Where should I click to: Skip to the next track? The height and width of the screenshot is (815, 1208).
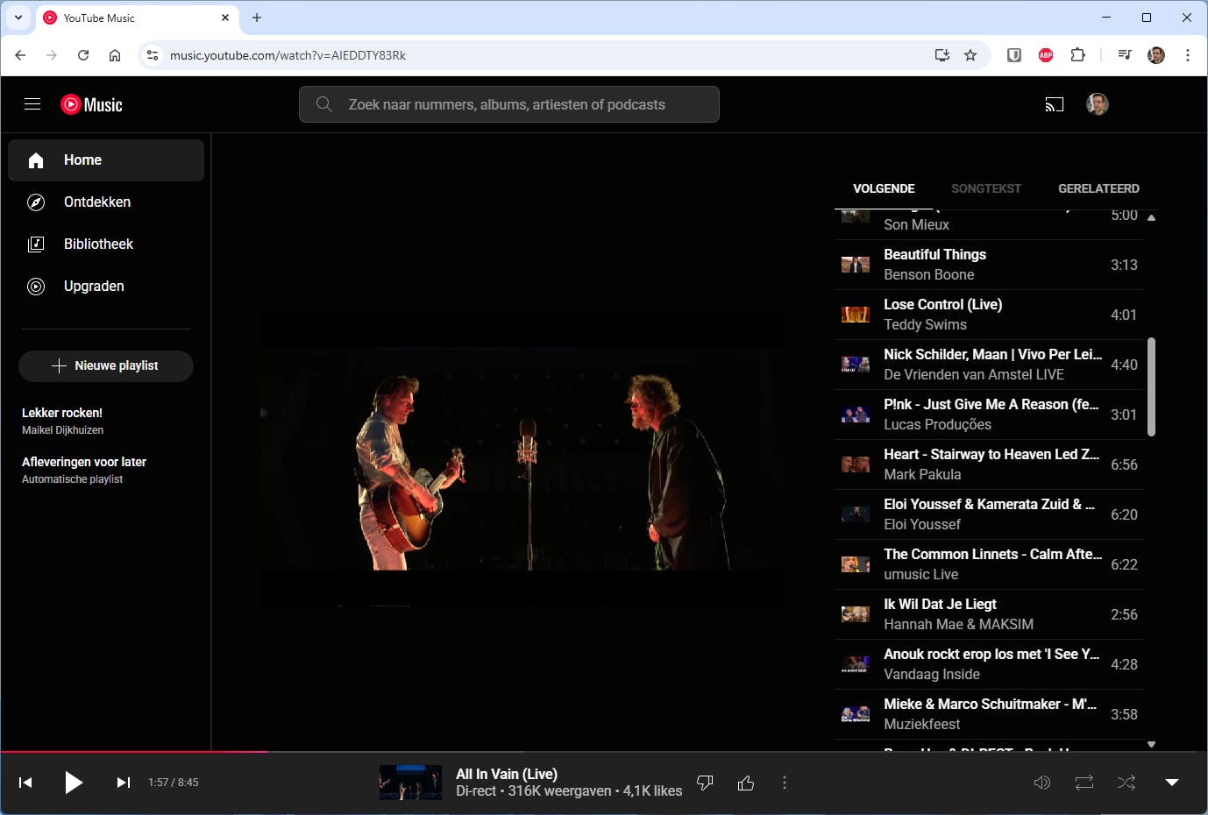point(123,783)
